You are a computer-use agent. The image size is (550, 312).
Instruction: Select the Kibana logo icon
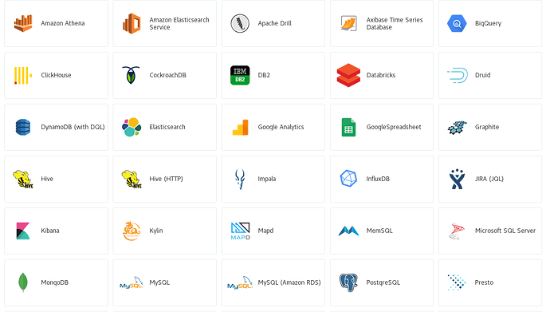pyautogui.click(x=23, y=231)
